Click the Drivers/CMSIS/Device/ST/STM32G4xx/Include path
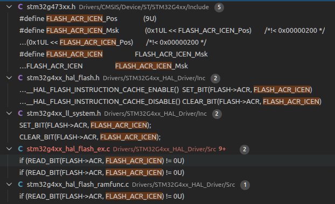This screenshot has height=204, width=335. [x=144, y=7]
